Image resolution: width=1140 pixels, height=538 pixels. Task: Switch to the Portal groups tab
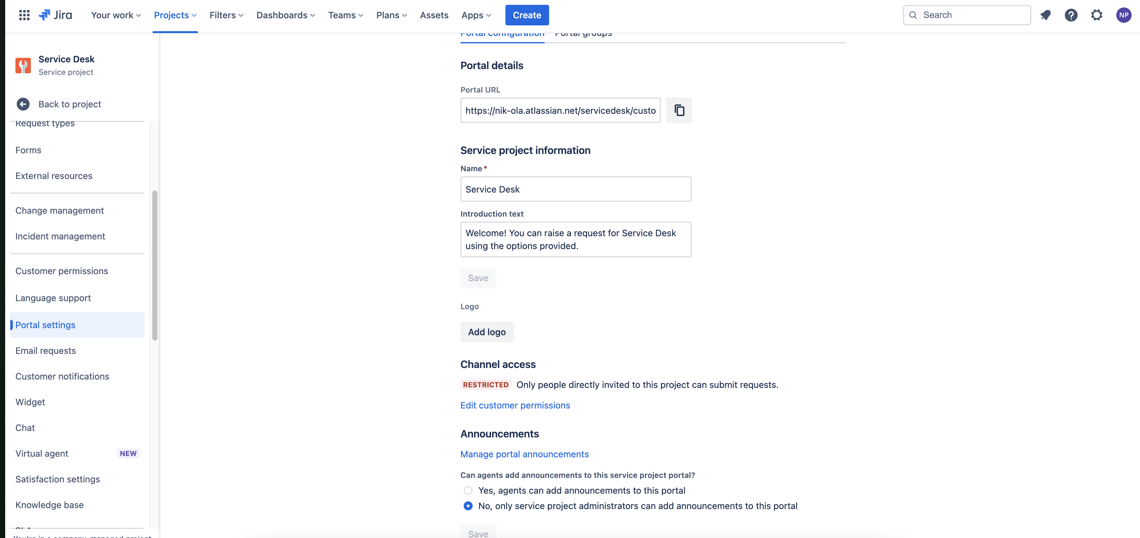point(583,33)
